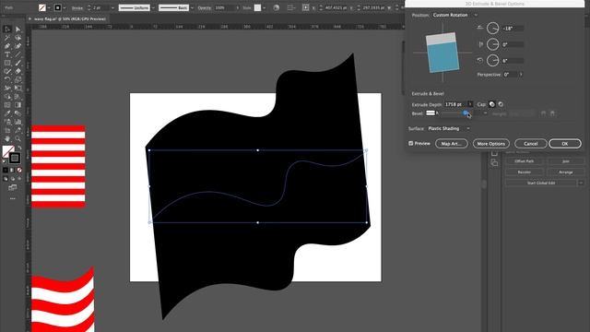Select the Scale tool

pyautogui.click(x=18, y=79)
